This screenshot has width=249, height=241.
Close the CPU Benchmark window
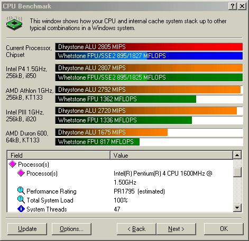pyautogui.click(x=242, y=6)
